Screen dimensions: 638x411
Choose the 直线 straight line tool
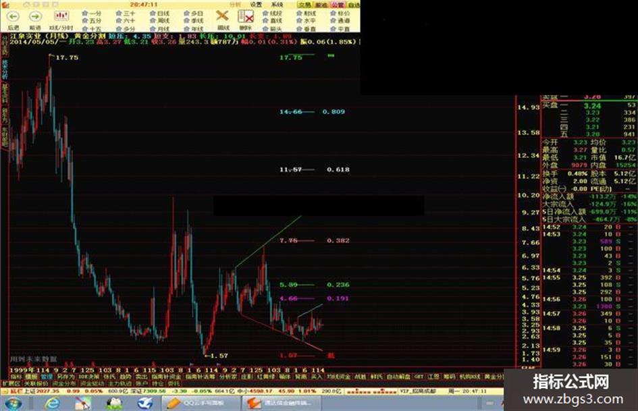coord(273,21)
